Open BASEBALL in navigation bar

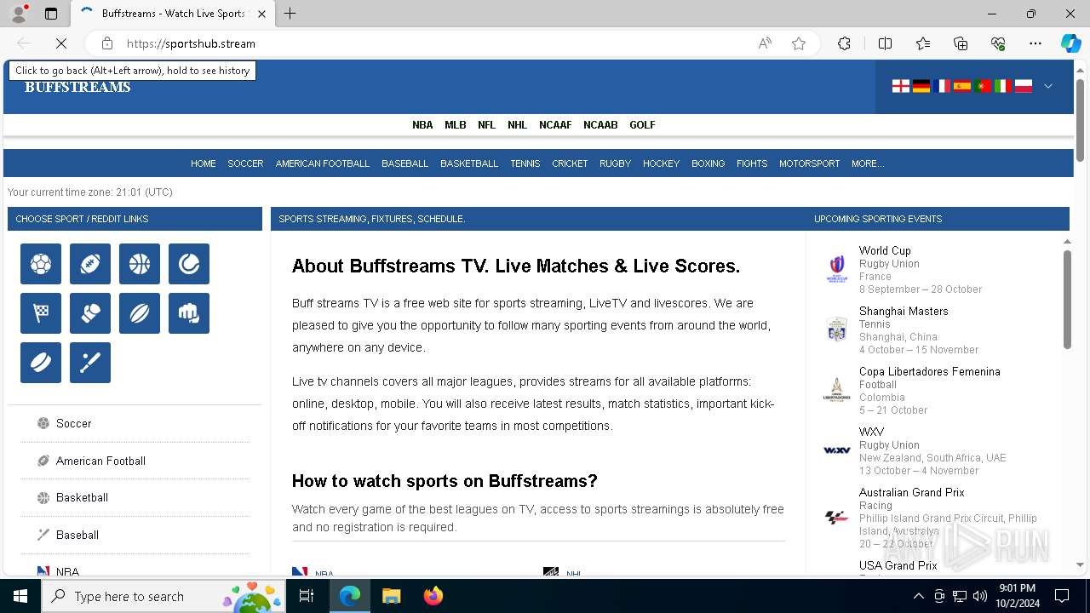coord(404,163)
